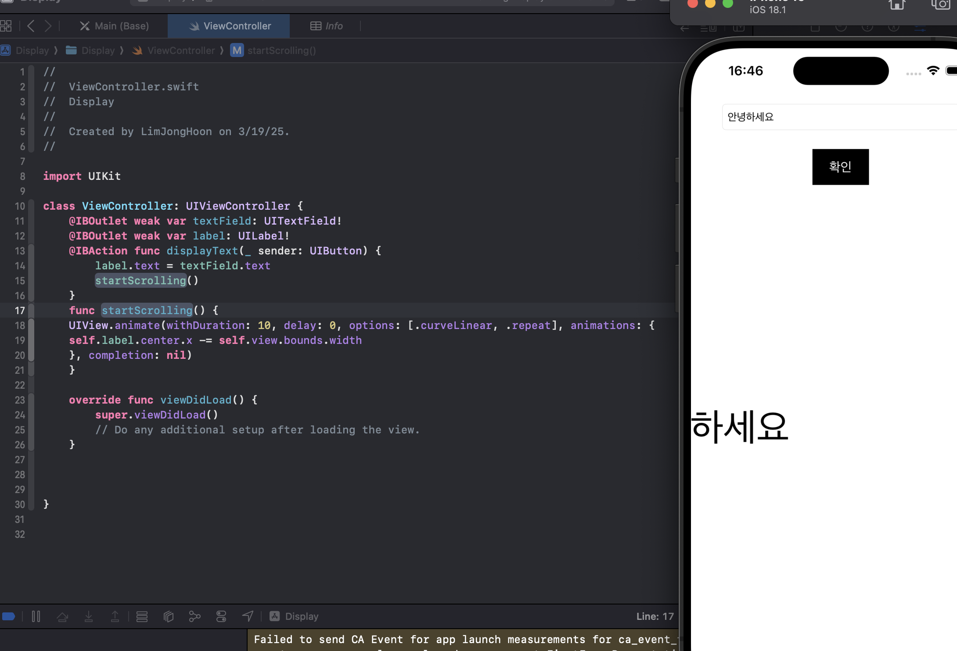The width and height of the screenshot is (957, 651).
Task: Toggle the breakpoints activation button
Action: (9, 616)
